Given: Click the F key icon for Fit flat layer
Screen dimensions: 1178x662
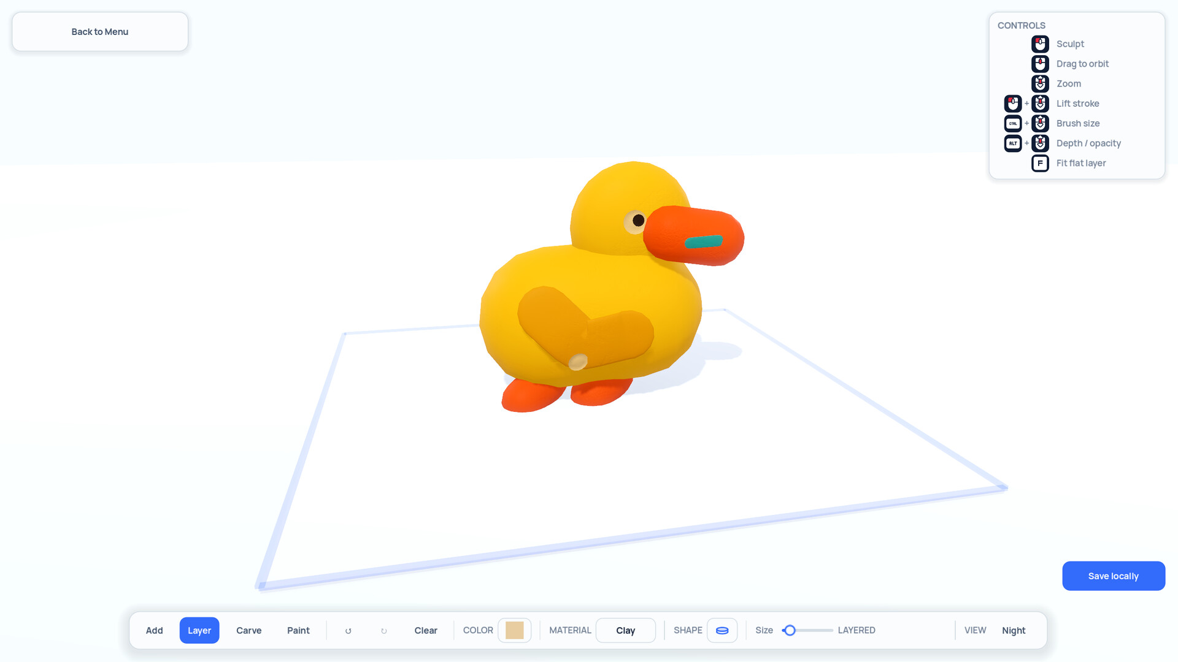Looking at the screenshot, I should [1040, 163].
